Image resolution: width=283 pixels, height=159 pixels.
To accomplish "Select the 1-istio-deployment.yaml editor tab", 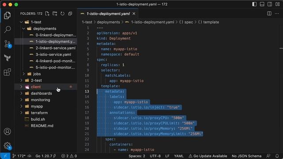I will [108, 14].
